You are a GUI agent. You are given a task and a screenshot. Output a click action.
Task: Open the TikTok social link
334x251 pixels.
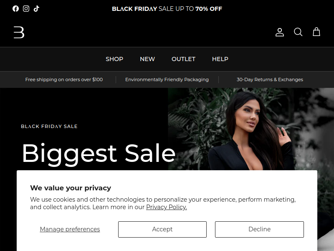coord(36,8)
